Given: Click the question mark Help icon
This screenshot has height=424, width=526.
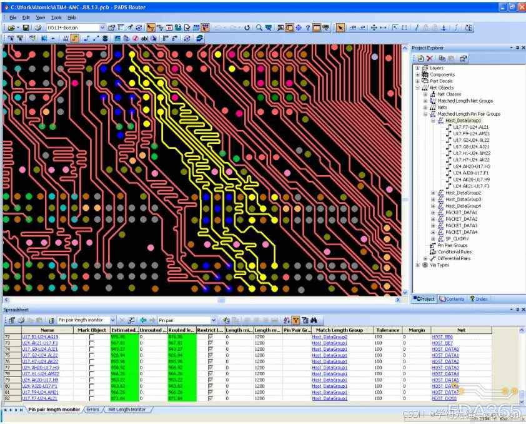Looking at the screenshot, I should tap(307, 28).
